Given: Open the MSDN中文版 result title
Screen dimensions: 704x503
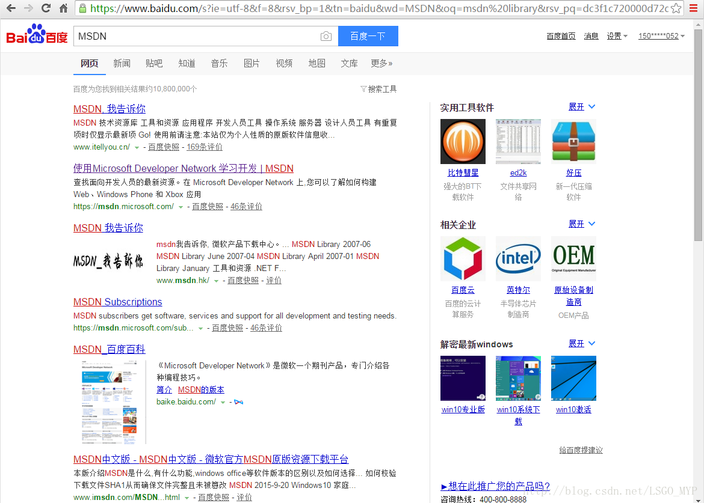Looking at the screenshot, I should 211,460.
